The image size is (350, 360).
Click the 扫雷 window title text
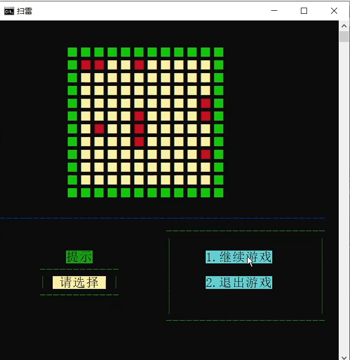(25, 11)
